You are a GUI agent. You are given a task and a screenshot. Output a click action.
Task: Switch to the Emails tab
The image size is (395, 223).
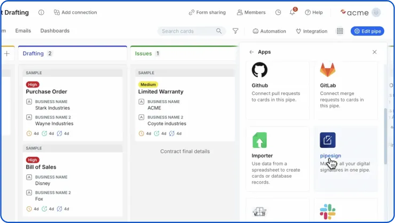point(23,31)
